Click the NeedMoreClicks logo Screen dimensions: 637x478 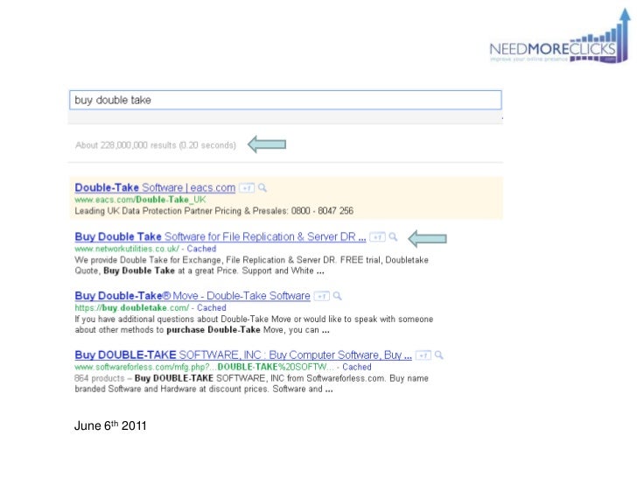coord(559,37)
